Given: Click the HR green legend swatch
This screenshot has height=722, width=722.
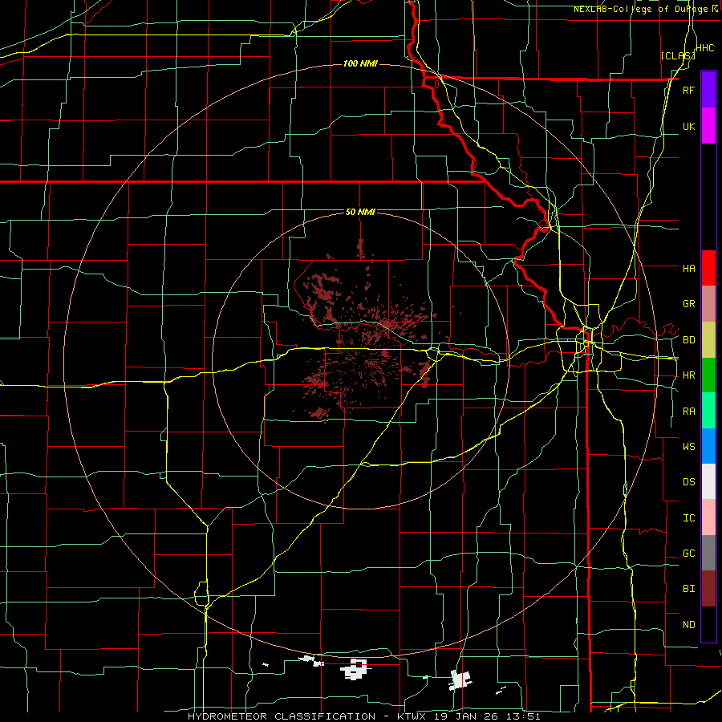Looking at the screenshot, I should [x=708, y=375].
